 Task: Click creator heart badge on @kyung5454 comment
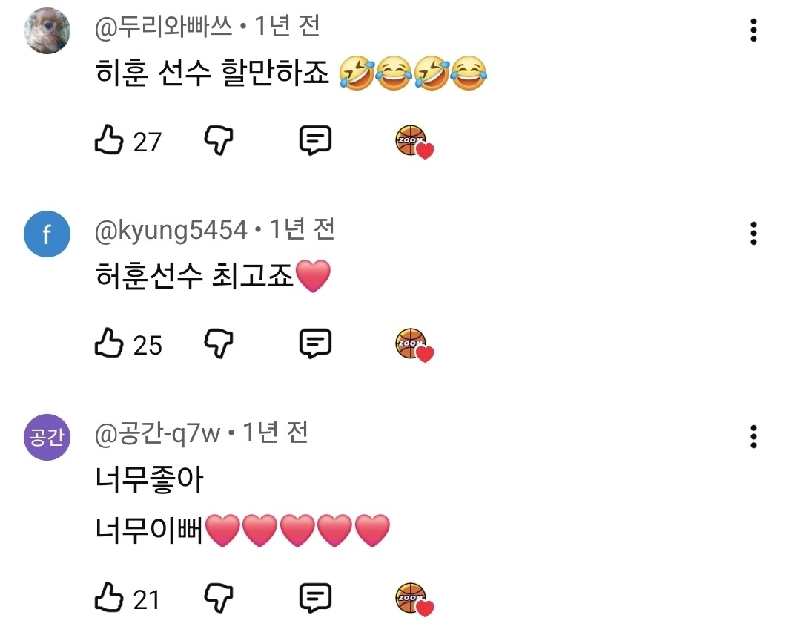(x=414, y=345)
